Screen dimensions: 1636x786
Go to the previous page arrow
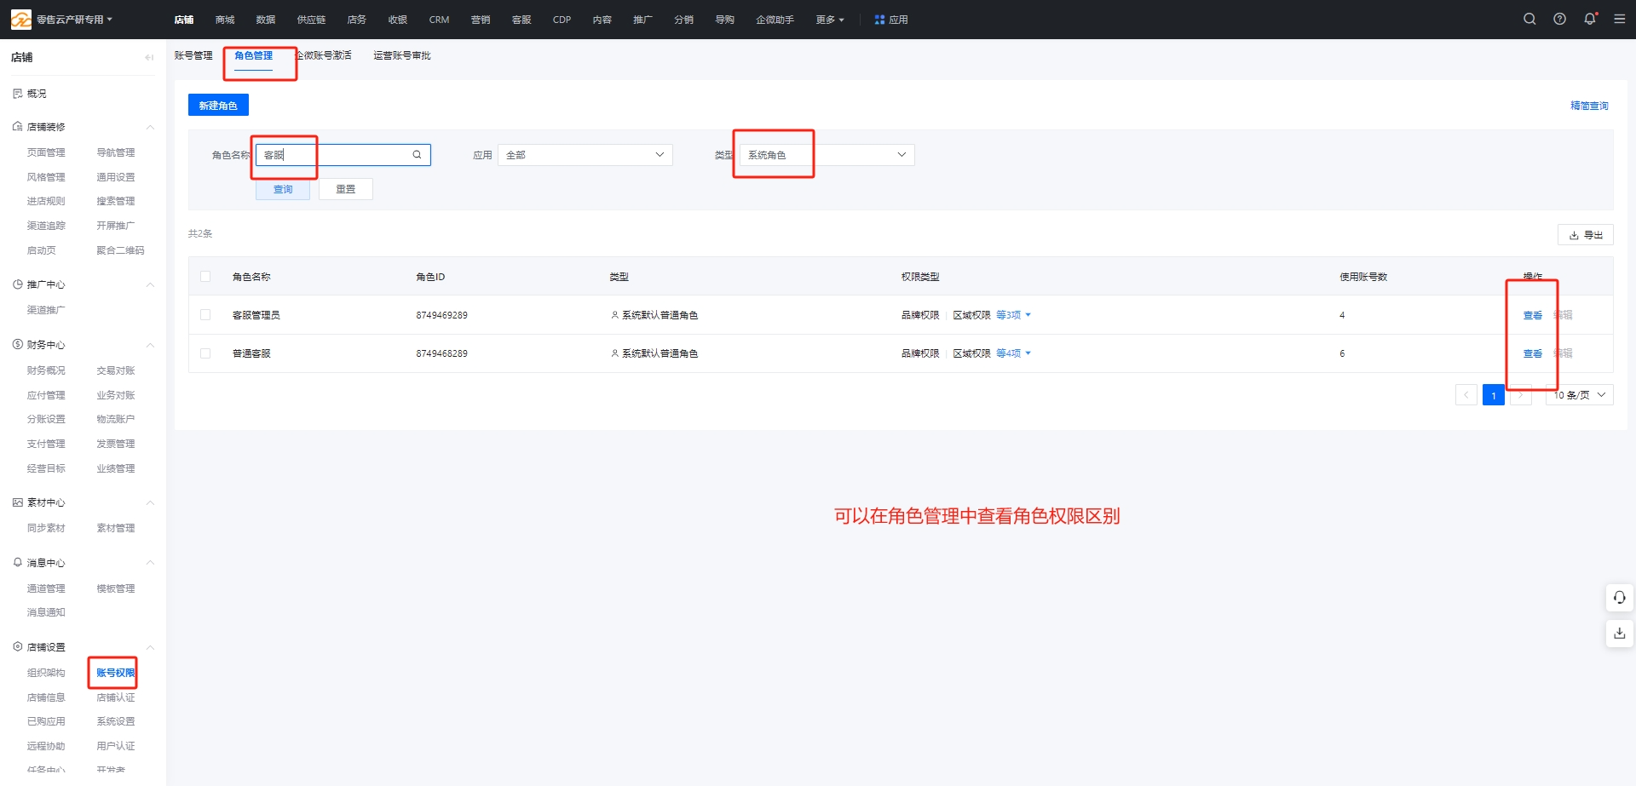click(x=1466, y=395)
